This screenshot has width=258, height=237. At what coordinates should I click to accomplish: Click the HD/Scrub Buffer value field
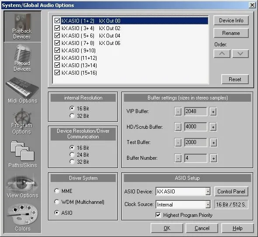point(196,127)
